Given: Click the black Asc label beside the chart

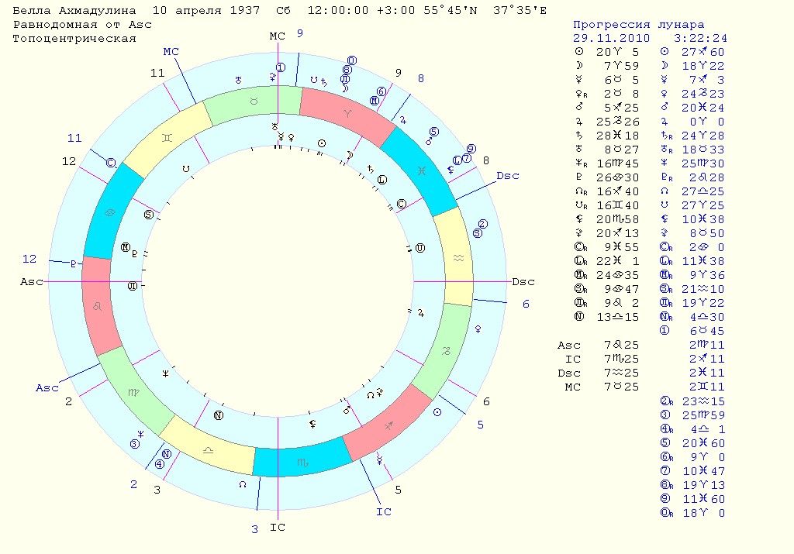Looking at the screenshot, I should 31,282.
